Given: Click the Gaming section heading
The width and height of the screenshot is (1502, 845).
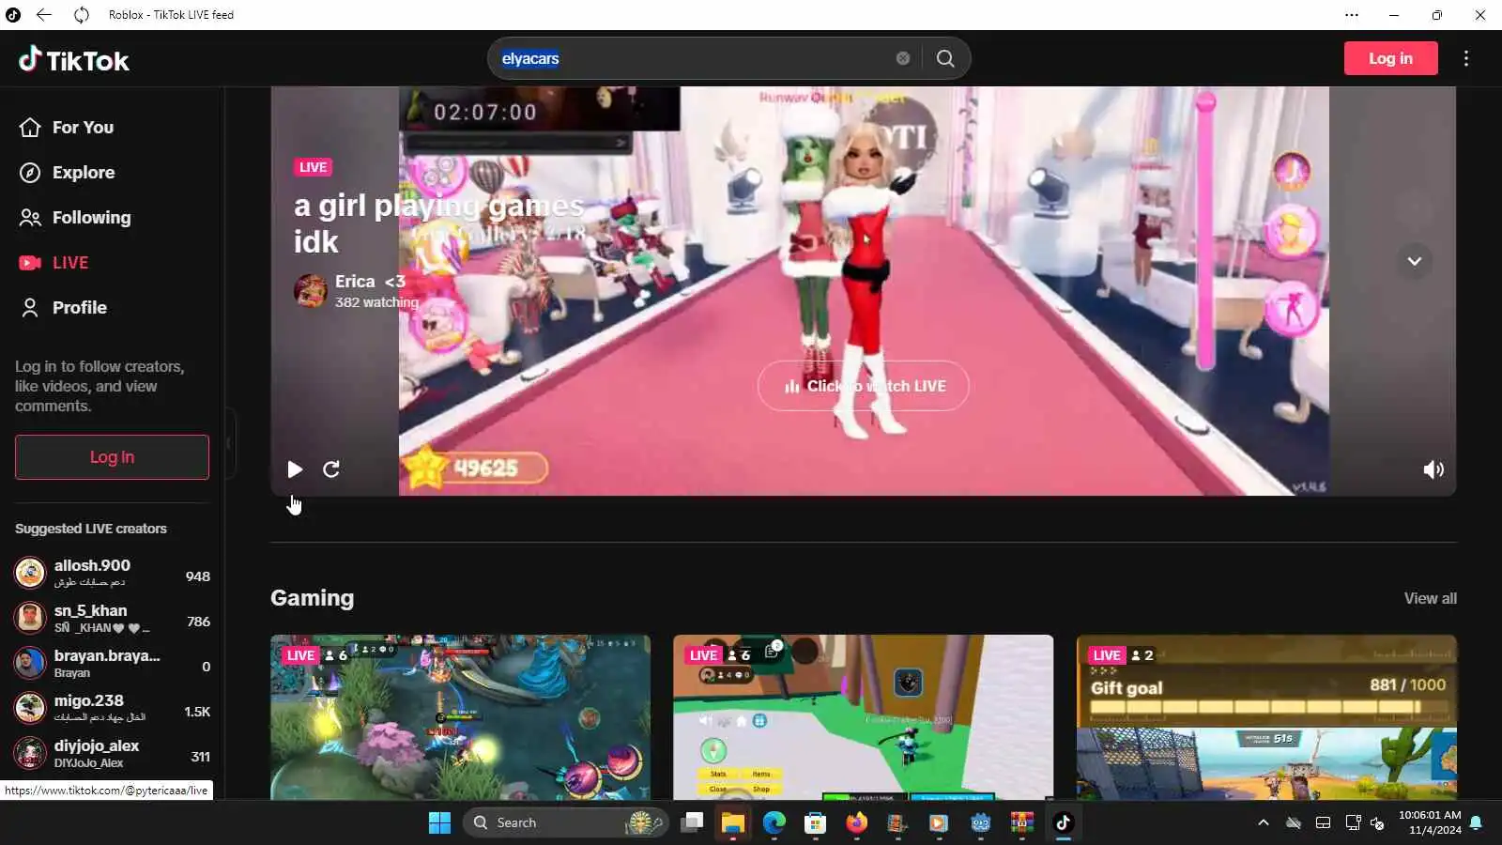Looking at the screenshot, I should (x=313, y=598).
